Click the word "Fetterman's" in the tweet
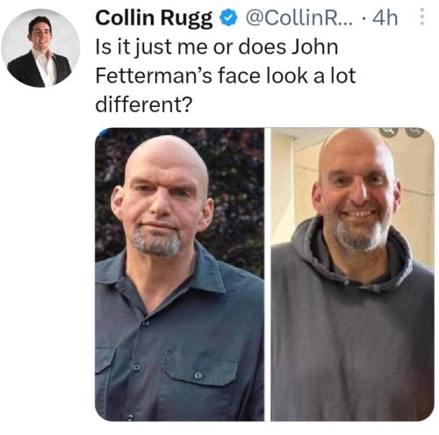This screenshot has height=435, width=439. pyautogui.click(x=154, y=75)
